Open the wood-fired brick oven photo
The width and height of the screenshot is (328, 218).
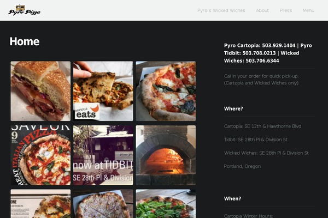click(166, 155)
